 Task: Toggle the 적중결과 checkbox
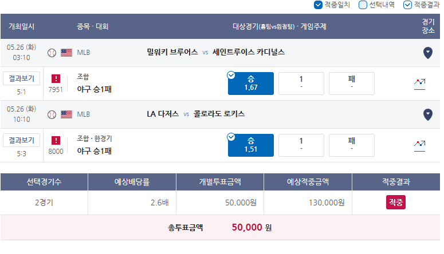coord(407,5)
